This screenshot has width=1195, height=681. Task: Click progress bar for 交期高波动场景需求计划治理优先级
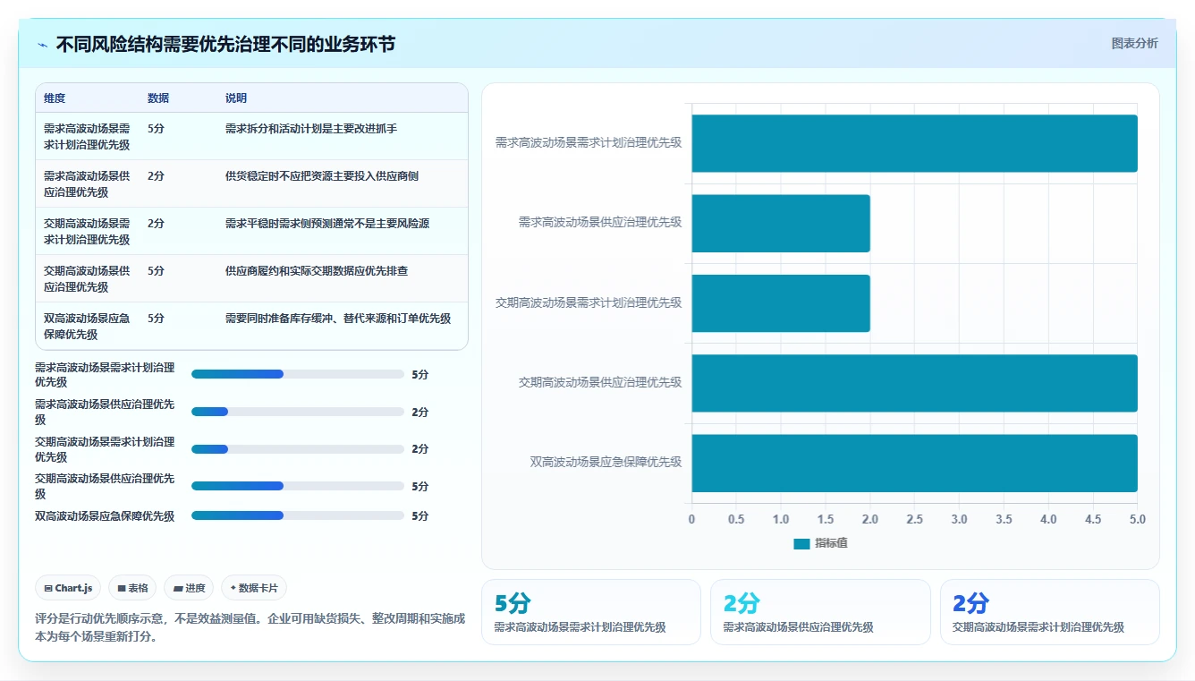tap(298, 449)
